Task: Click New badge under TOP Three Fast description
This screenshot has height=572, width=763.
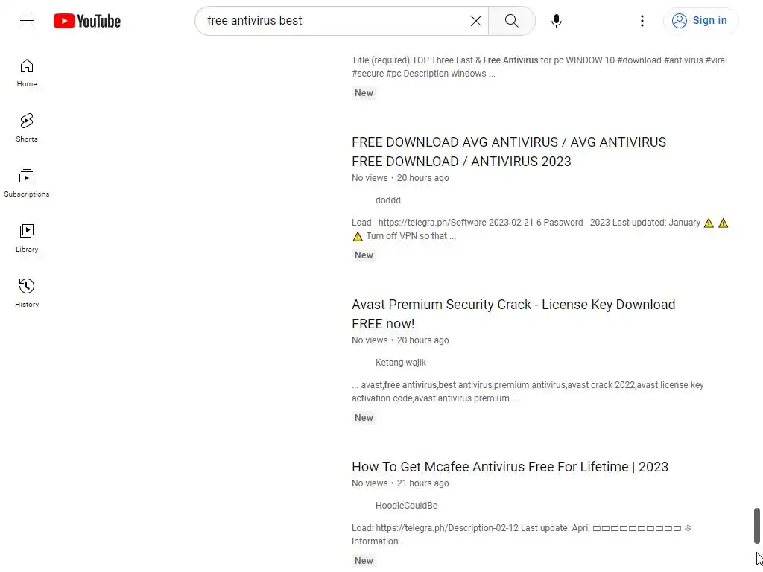Action: (x=364, y=93)
